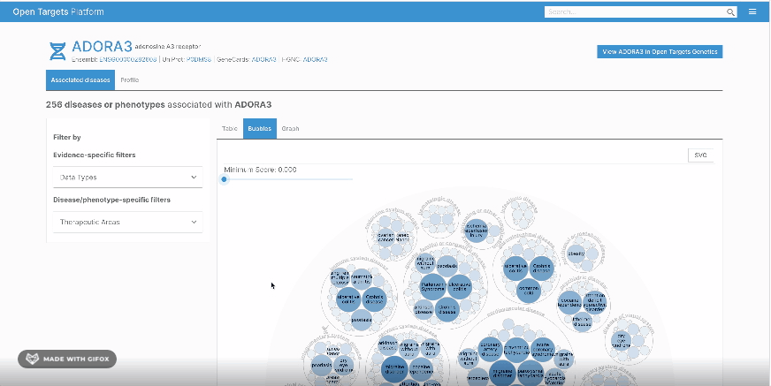This screenshot has width=771, height=386.
Task: Open the hamburger menu icon
Action: (x=752, y=11)
